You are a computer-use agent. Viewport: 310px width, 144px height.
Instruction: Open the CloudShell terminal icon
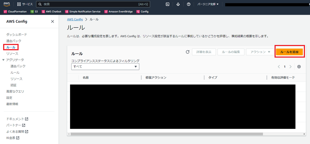167,4
